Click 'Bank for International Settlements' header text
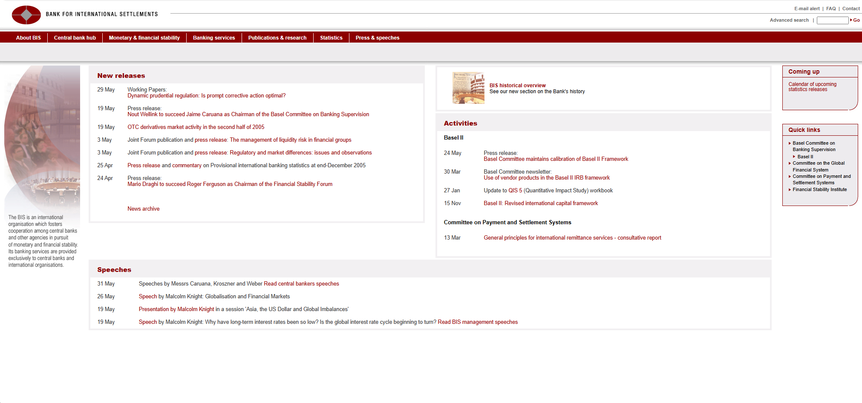Image resolution: width=862 pixels, height=403 pixels. click(x=102, y=14)
